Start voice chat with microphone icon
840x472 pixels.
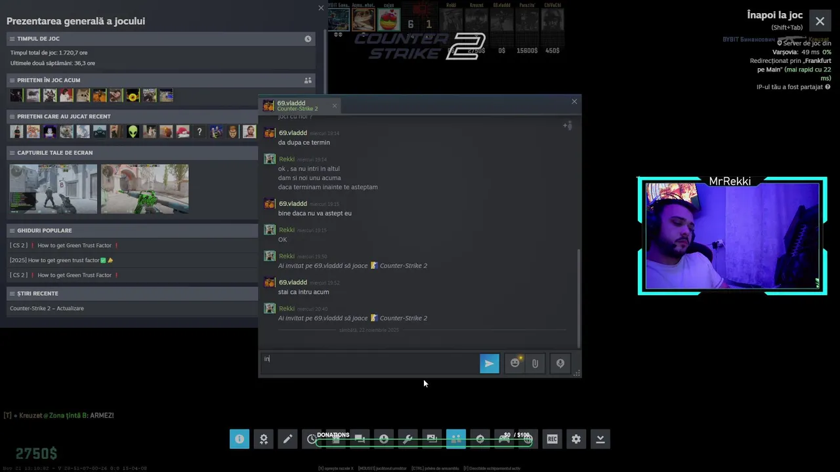pyautogui.click(x=560, y=363)
